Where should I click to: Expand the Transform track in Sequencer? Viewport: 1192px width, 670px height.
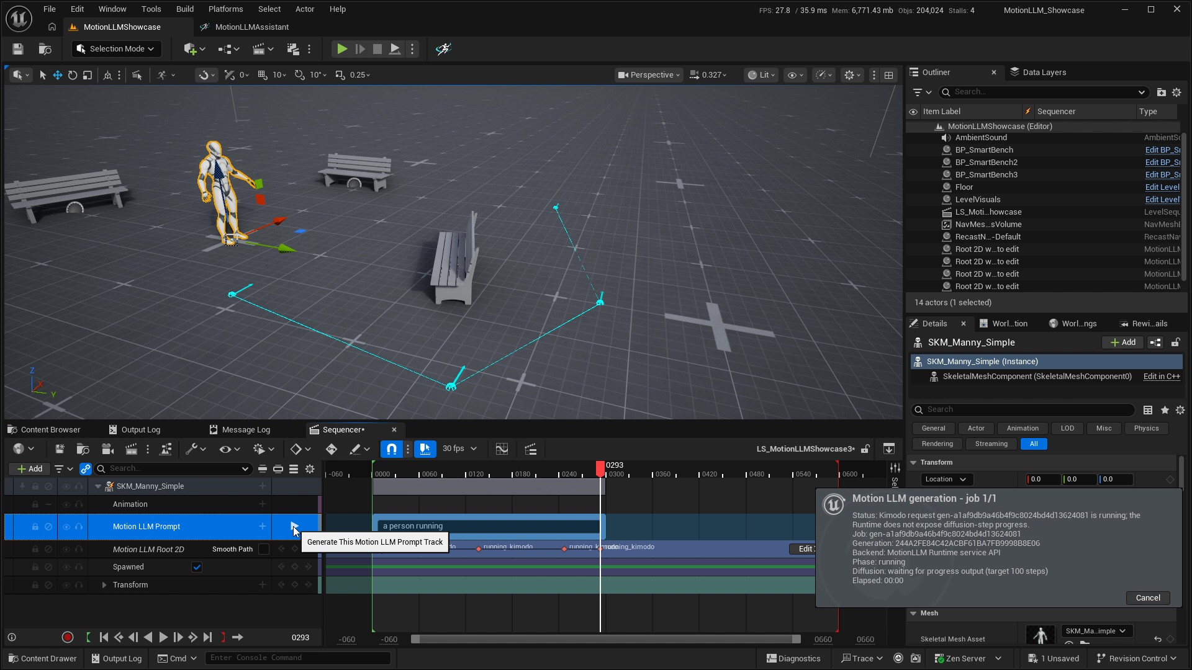pos(104,585)
